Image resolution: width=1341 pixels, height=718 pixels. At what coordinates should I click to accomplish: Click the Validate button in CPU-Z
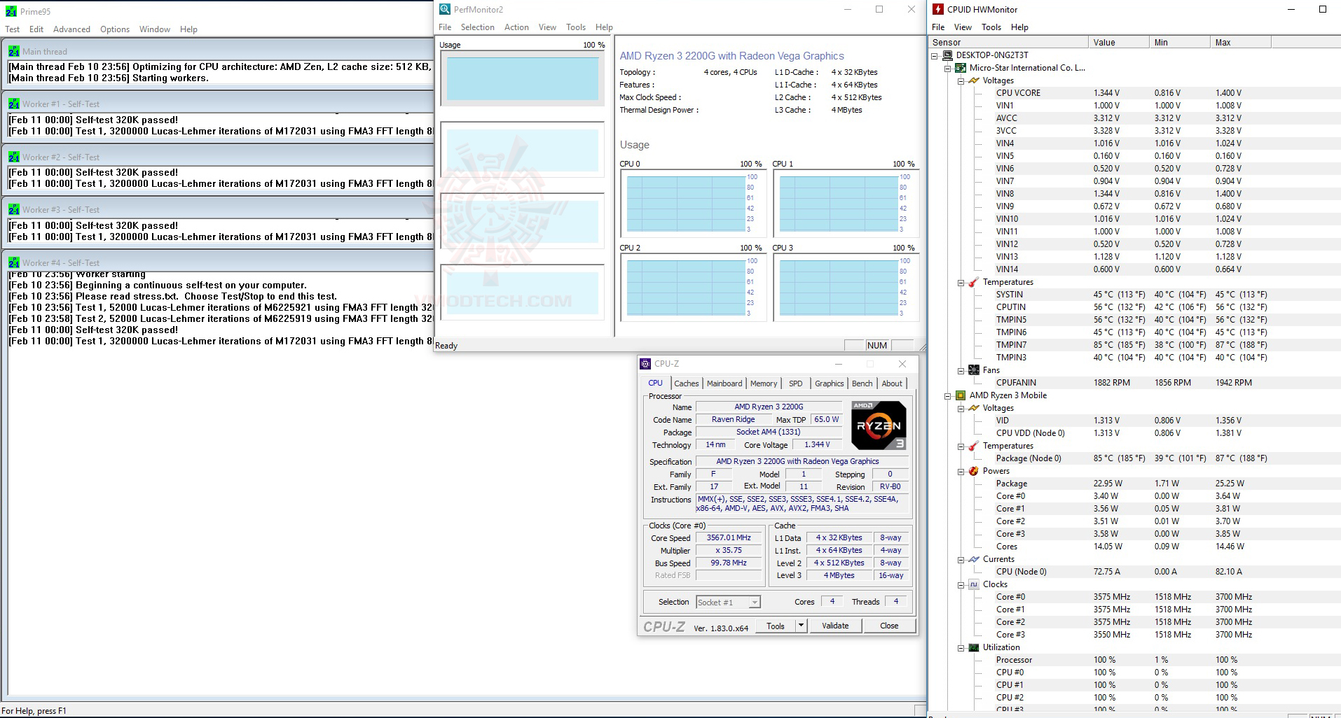point(835,626)
